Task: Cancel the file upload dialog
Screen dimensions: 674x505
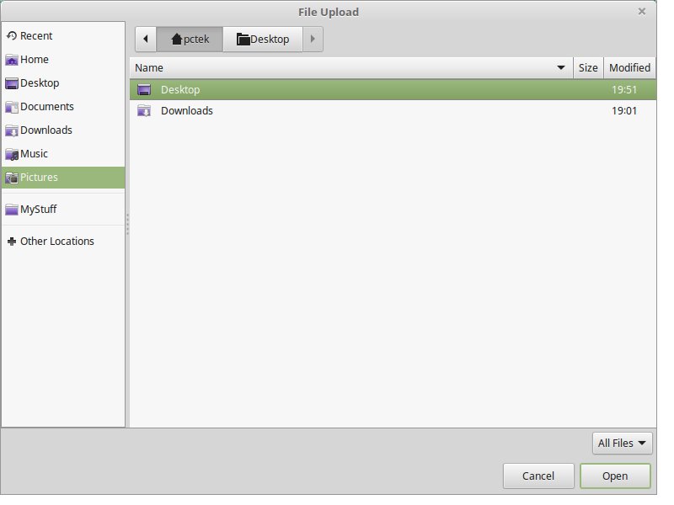Action: [x=538, y=476]
